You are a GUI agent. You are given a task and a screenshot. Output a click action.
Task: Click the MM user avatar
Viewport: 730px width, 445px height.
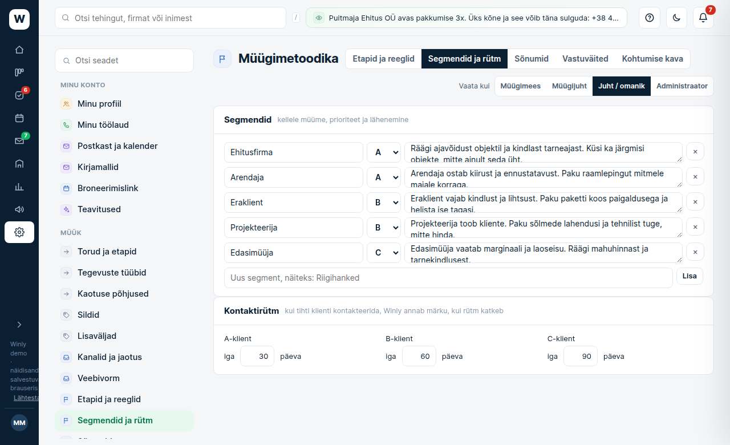[x=19, y=423]
